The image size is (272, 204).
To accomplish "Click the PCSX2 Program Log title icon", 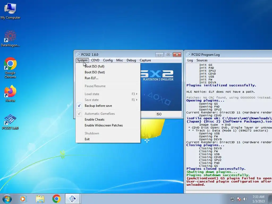I will coord(188,54).
